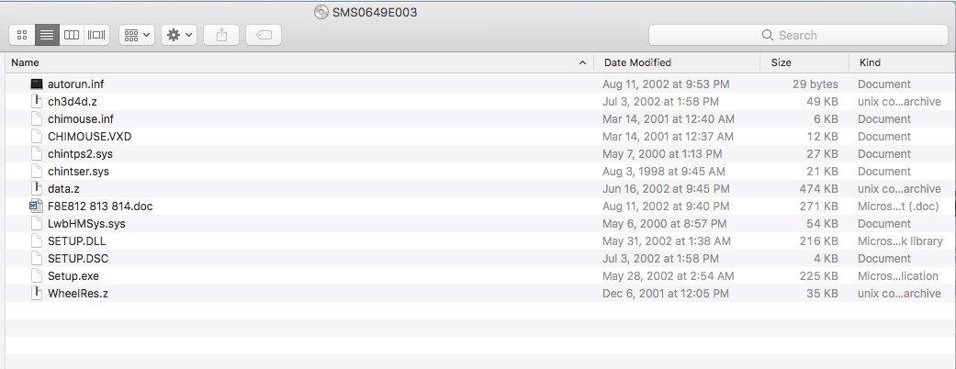Open the gear action menu
The width and height of the screenshot is (956, 369).
pos(179,35)
